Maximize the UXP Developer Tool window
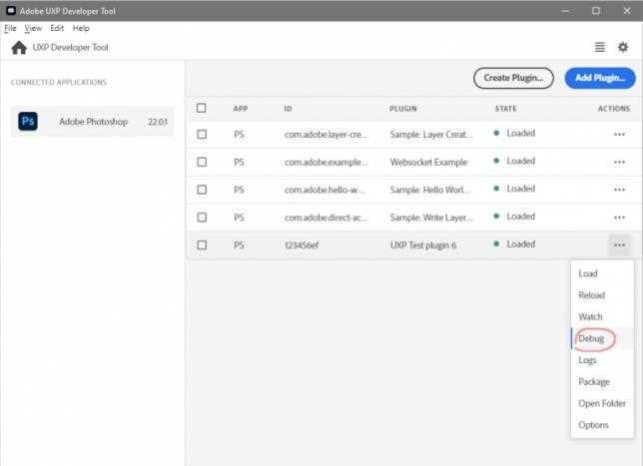This screenshot has width=643, height=466. click(596, 11)
